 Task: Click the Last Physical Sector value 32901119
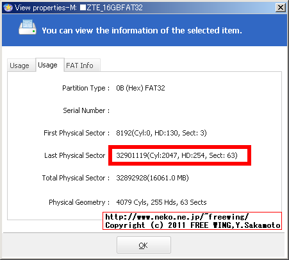tap(177, 155)
